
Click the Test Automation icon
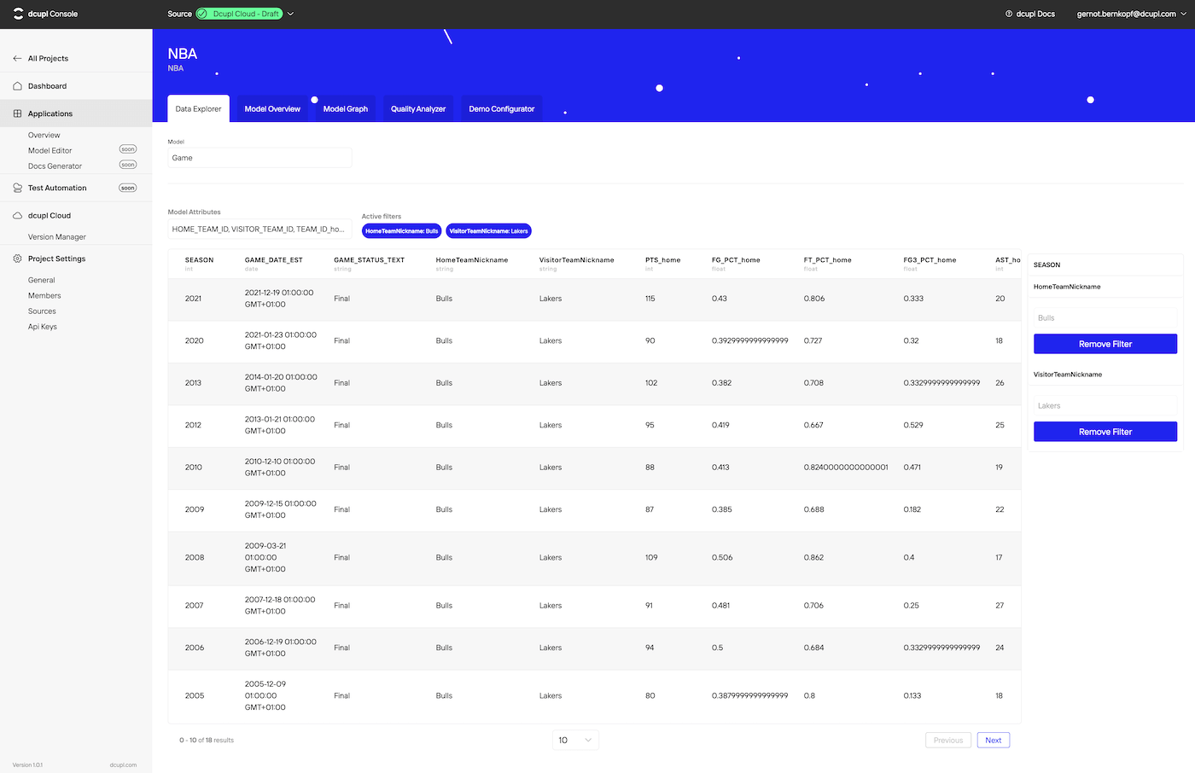pyautogui.click(x=17, y=188)
